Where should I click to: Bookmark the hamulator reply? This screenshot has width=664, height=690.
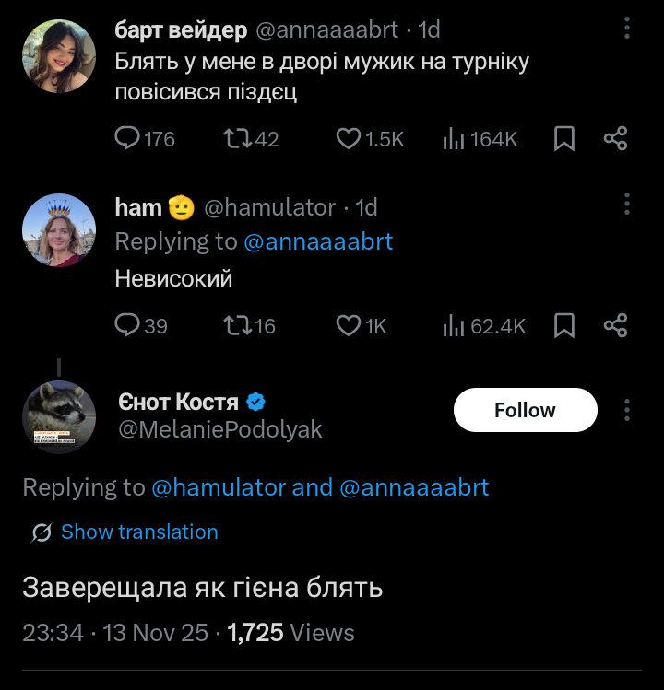564,325
